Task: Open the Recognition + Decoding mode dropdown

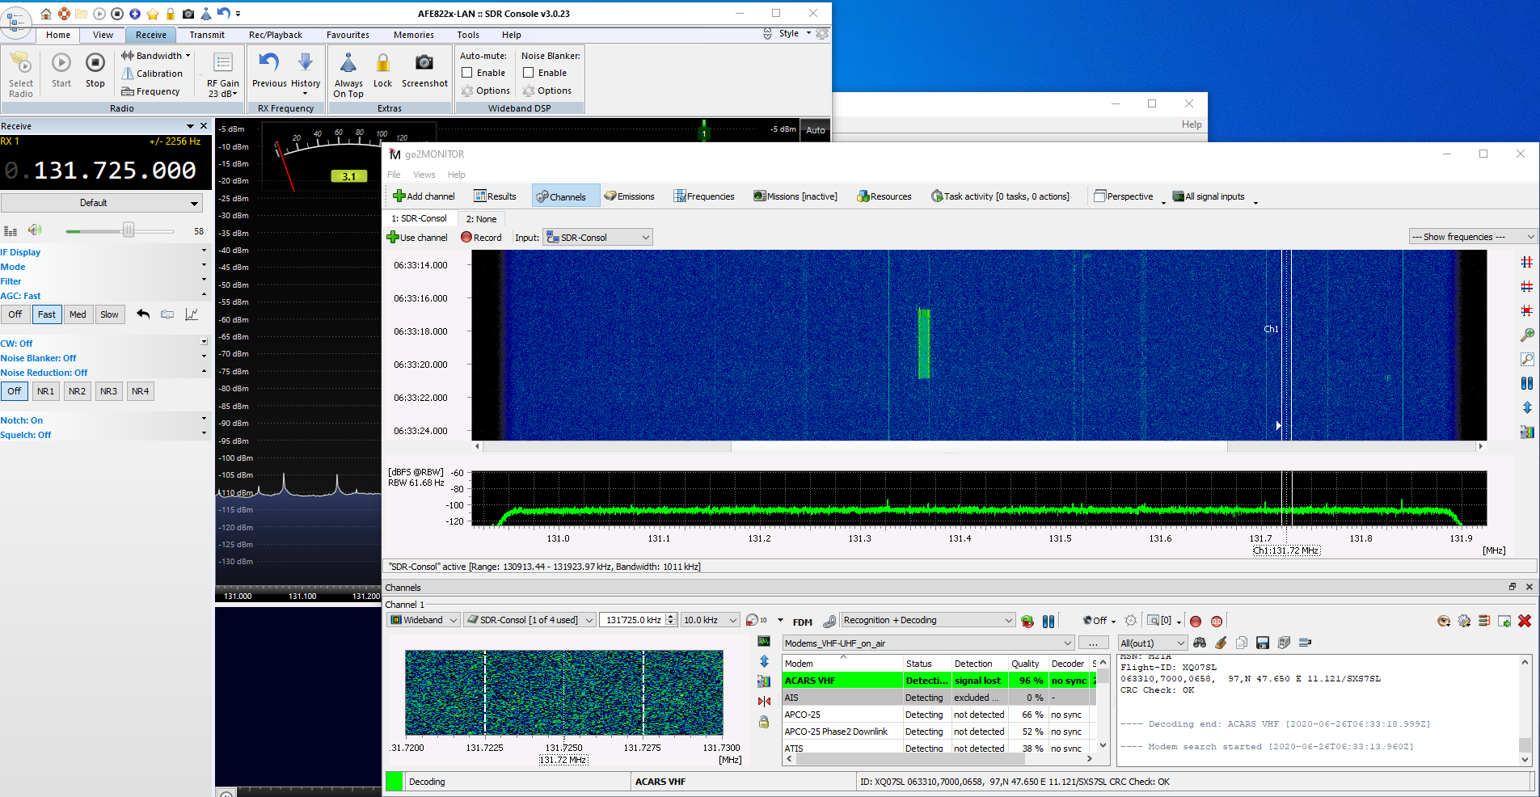Action: tap(927, 620)
